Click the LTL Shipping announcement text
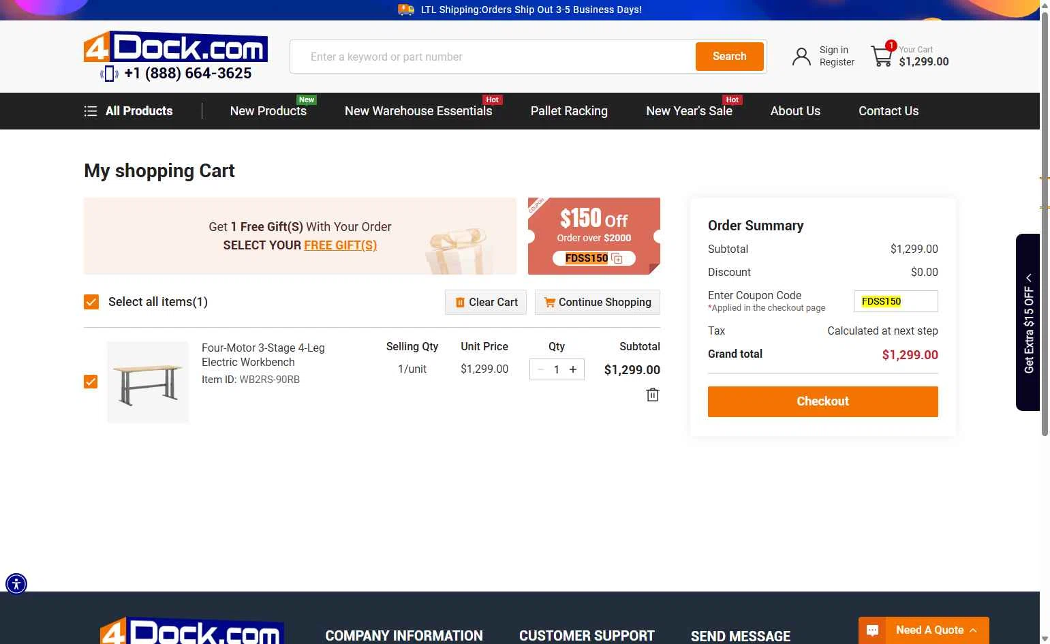 coord(531,10)
